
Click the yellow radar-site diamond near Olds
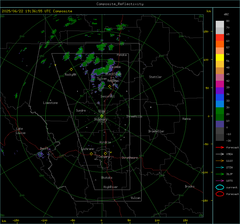coord(102,116)
